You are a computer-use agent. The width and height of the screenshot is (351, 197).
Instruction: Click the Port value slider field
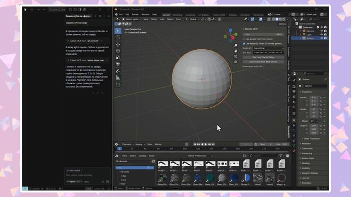pos(263,34)
